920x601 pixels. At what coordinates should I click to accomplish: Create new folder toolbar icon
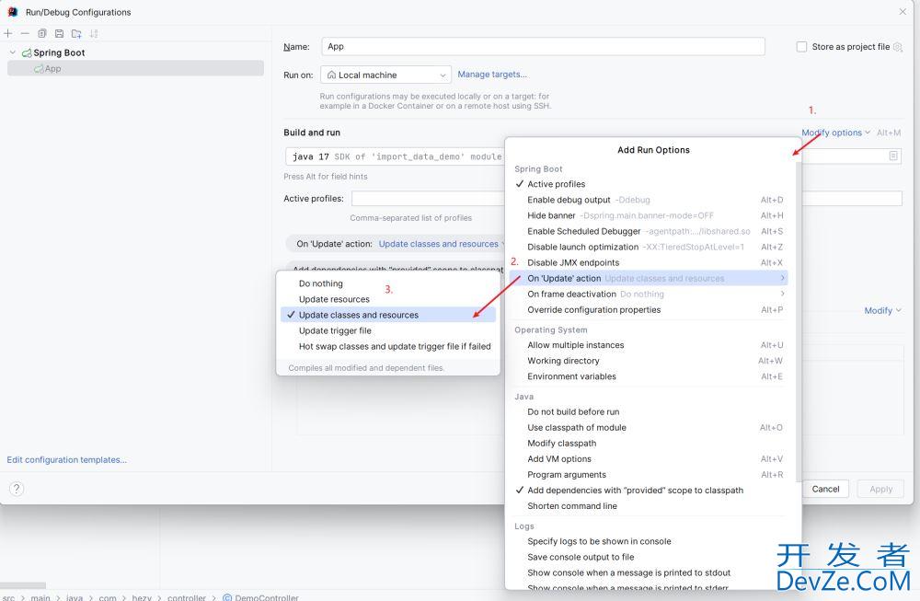click(76, 33)
